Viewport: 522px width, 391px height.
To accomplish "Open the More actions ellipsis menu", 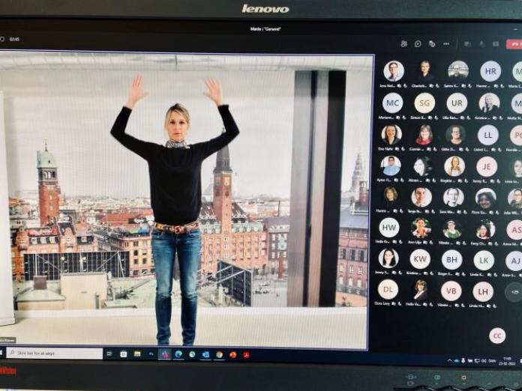I will (446, 44).
